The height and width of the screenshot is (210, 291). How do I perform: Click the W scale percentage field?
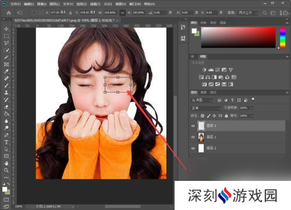pyautogui.click(x=110, y=13)
